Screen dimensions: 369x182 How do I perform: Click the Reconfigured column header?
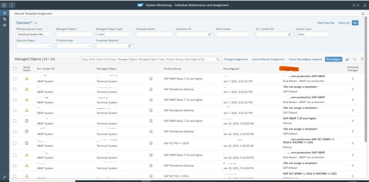[231, 69]
